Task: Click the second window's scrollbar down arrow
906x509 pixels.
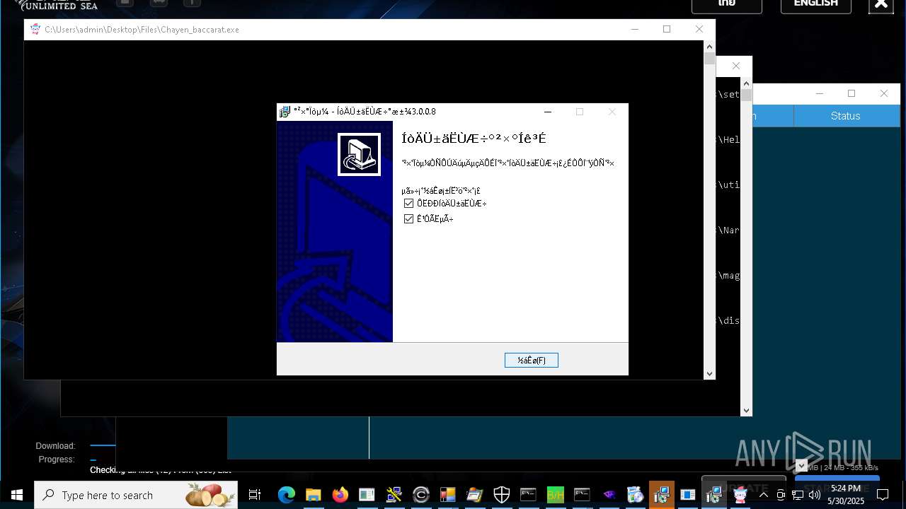Action: [x=746, y=410]
